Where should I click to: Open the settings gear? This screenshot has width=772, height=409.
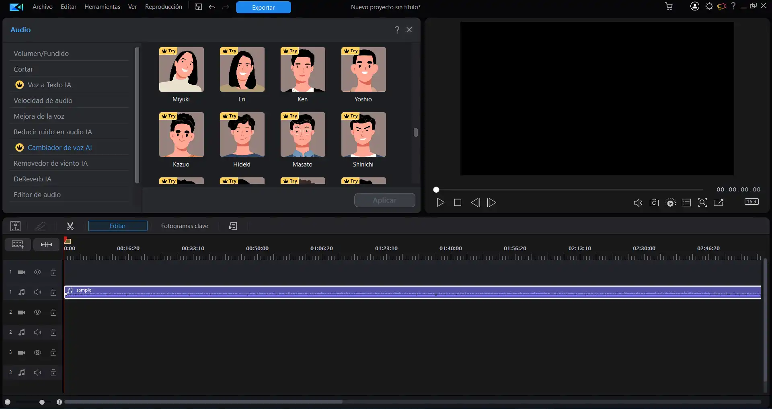point(709,6)
